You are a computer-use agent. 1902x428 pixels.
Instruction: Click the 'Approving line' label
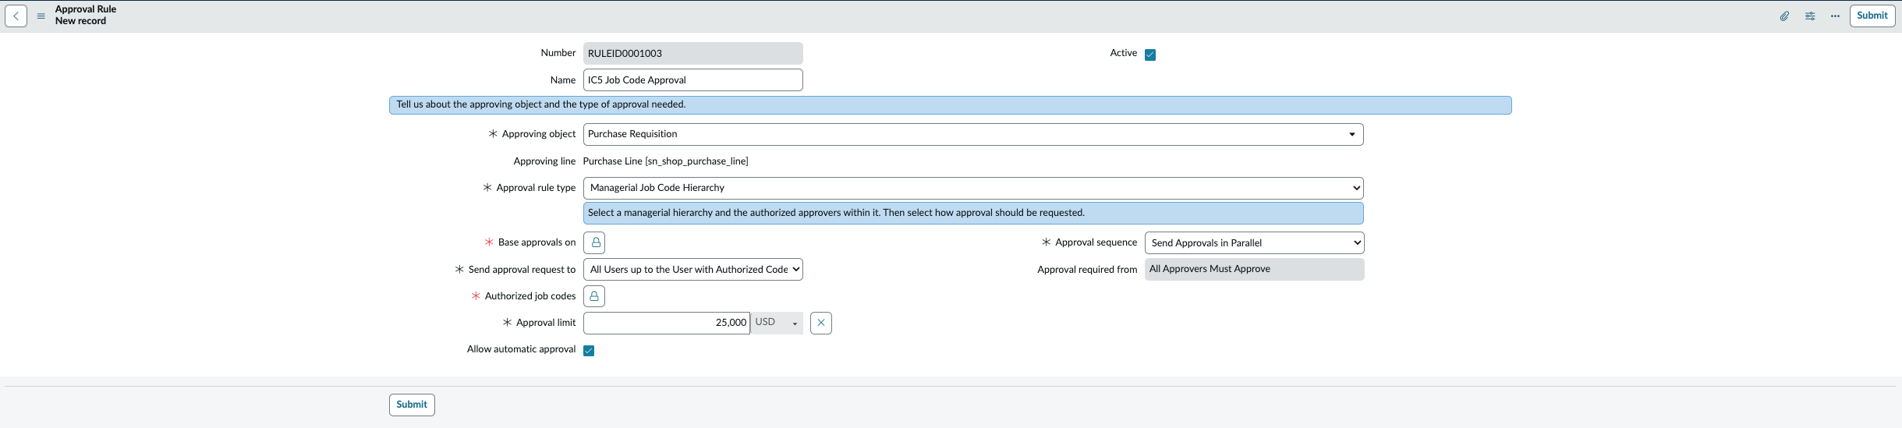tap(544, 161)
